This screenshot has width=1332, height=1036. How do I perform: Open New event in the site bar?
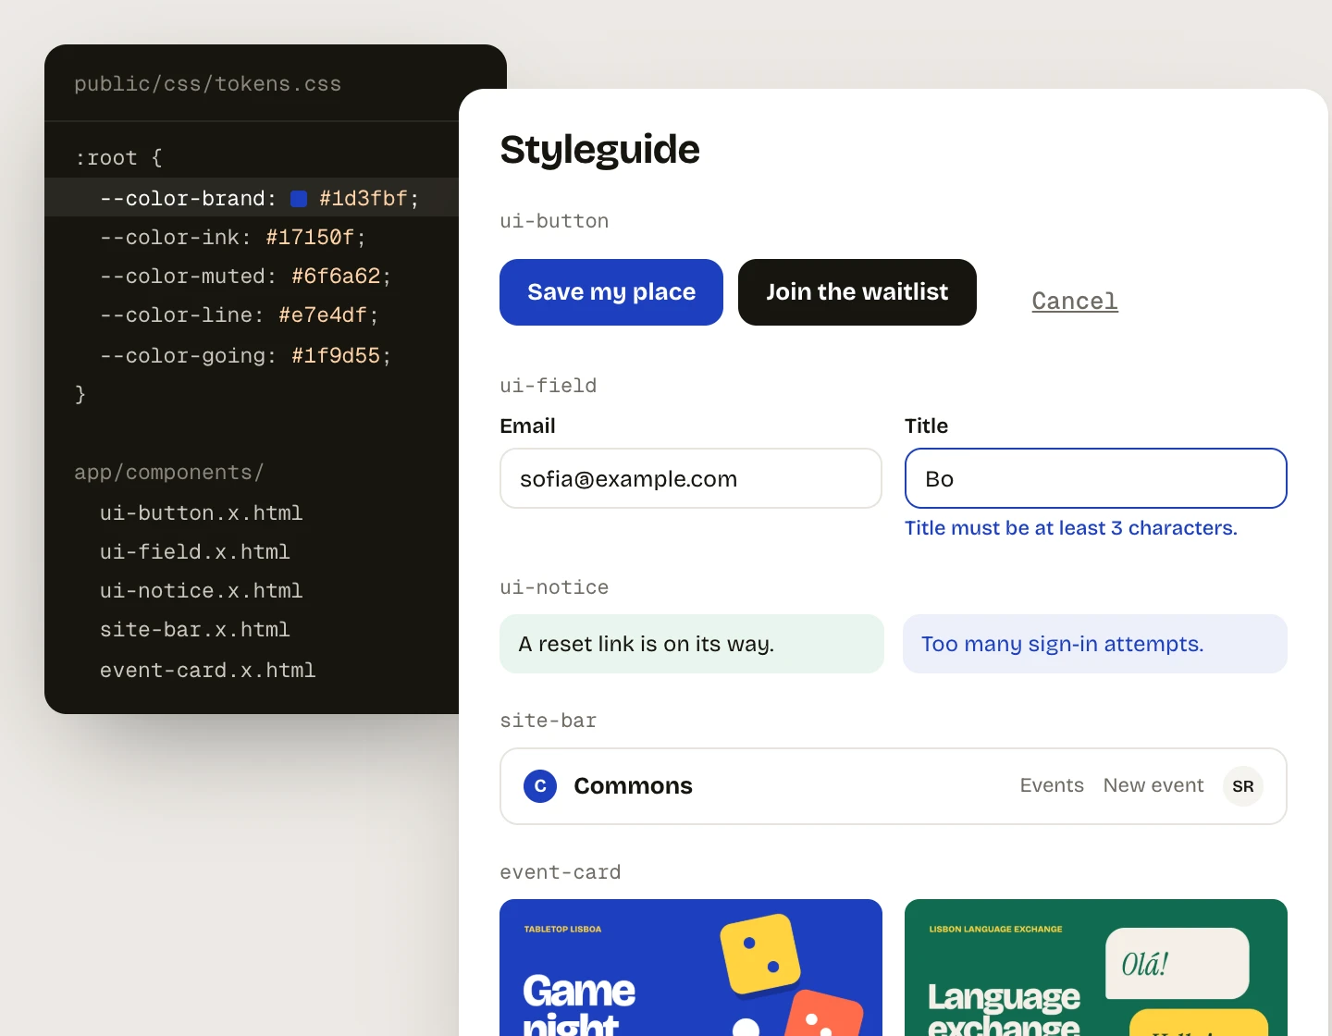pyautogui.click(x=1153, y=785)
